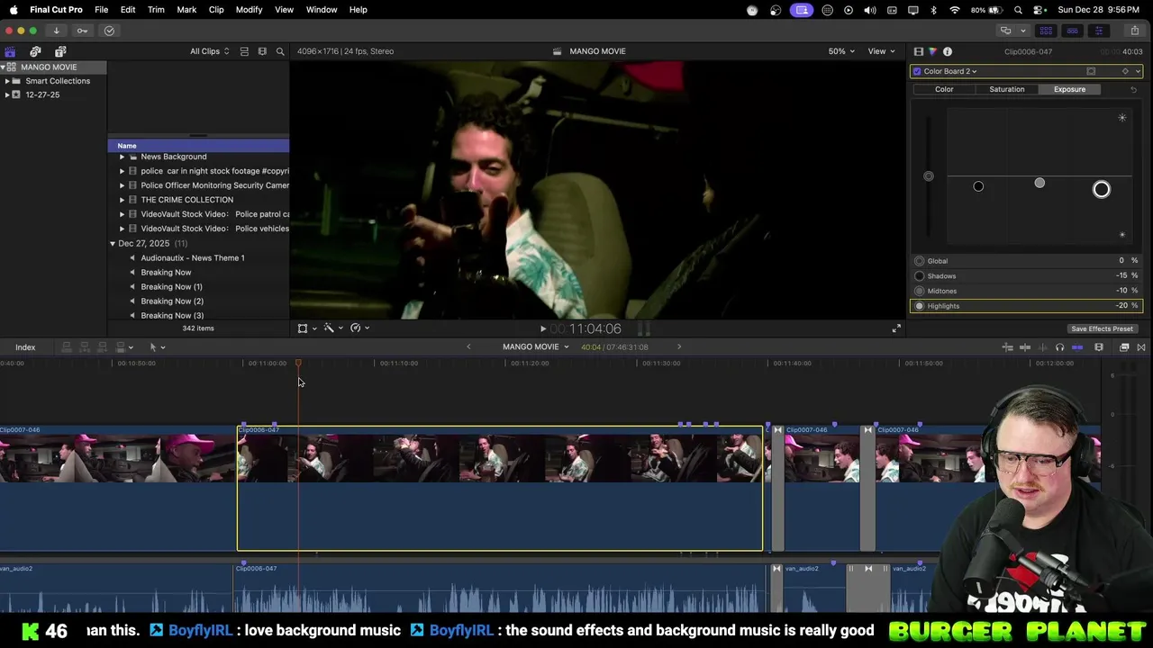Open the Color Board 2 effect dropdown
This screenshot has width=1153, height=648.
point(949,71)
